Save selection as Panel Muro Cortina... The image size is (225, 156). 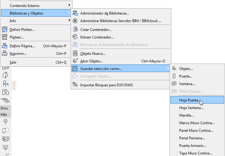(x=197, y=131)
